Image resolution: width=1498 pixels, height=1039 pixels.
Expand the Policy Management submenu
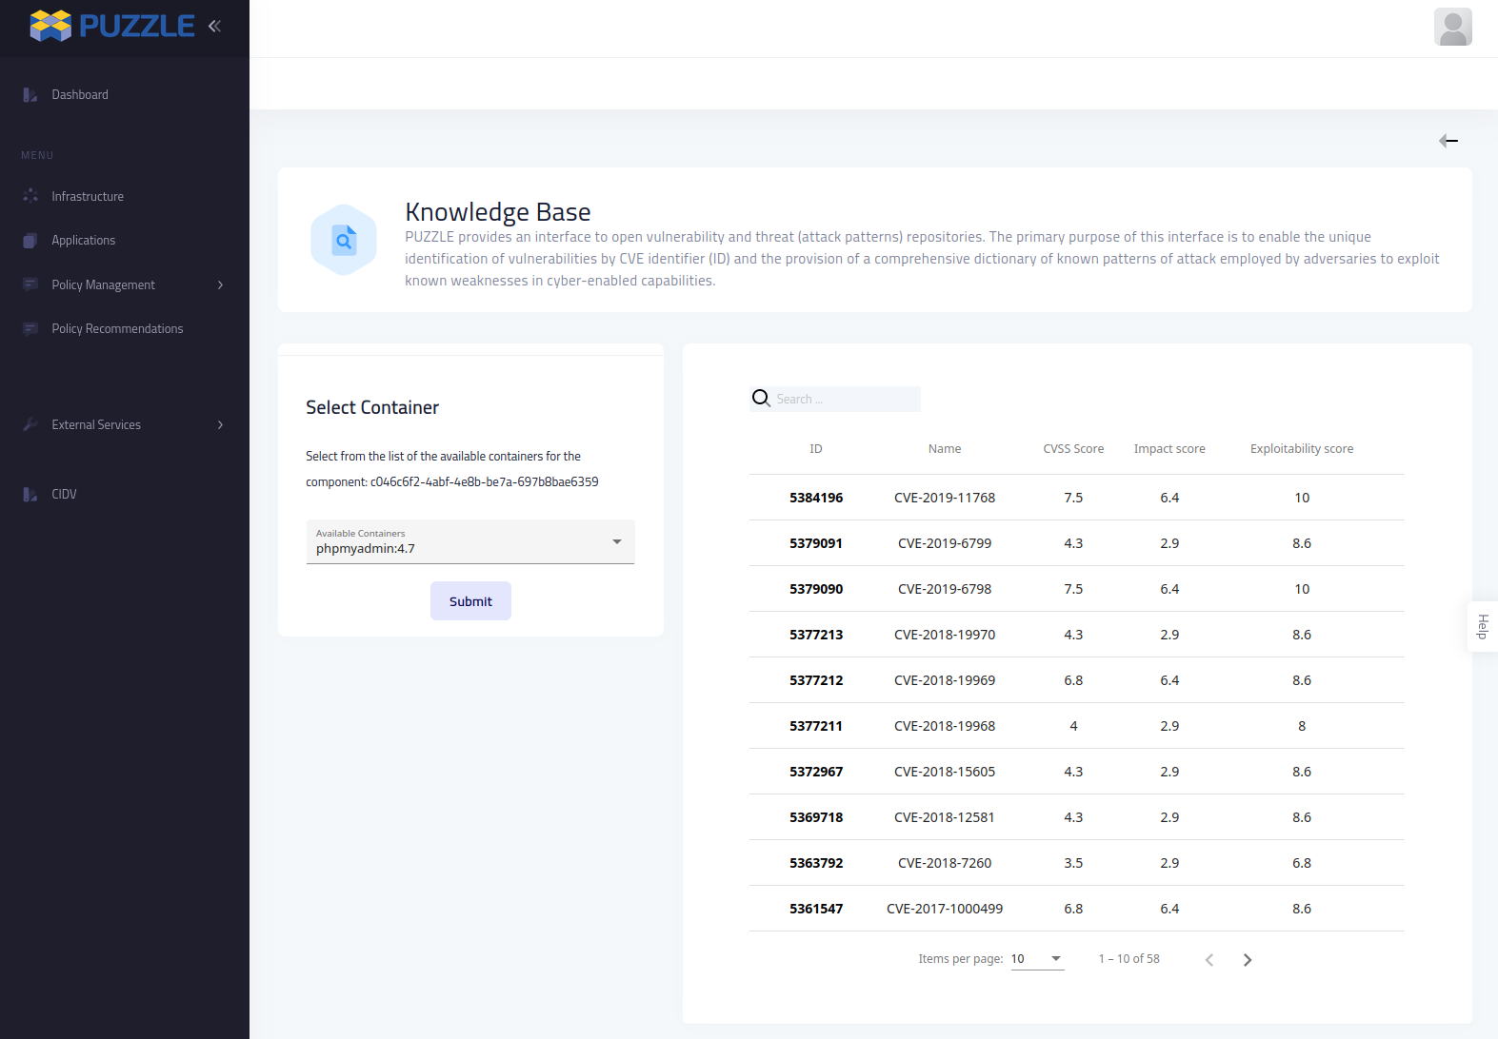coord(220,284)
